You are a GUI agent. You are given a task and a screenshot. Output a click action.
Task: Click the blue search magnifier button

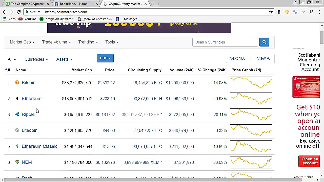[x=264, y=42]
